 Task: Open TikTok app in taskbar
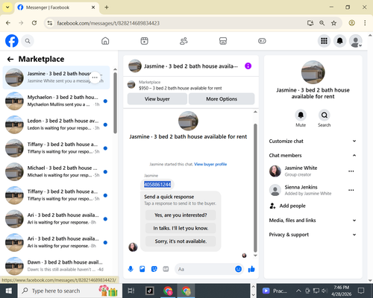[x=150, y=291]
